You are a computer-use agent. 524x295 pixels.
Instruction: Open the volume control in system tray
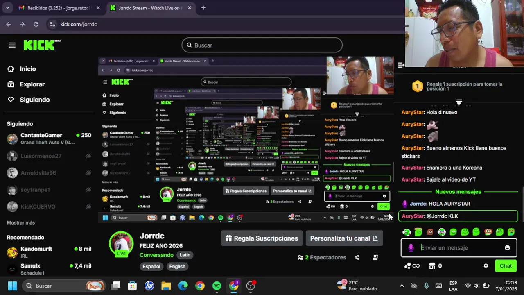pos(476,286)
